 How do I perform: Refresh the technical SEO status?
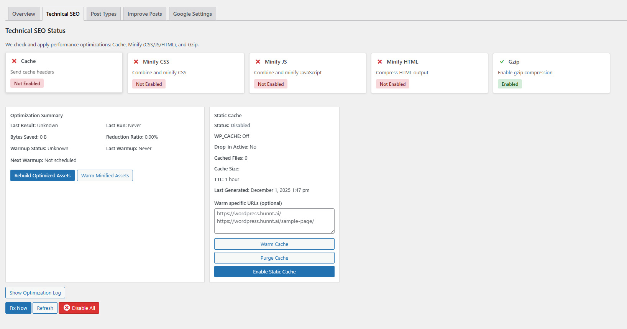(45, 308)
